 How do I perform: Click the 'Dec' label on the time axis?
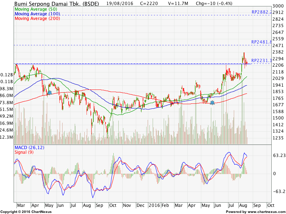click(x=140, y=205)
